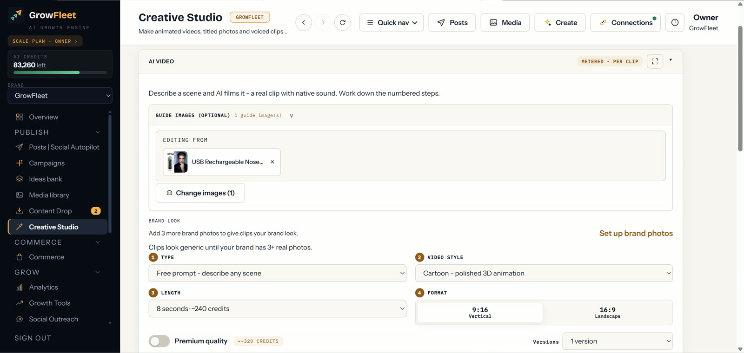
Task: Open the Versions dropdown
Action: click(x=618, y=341)
